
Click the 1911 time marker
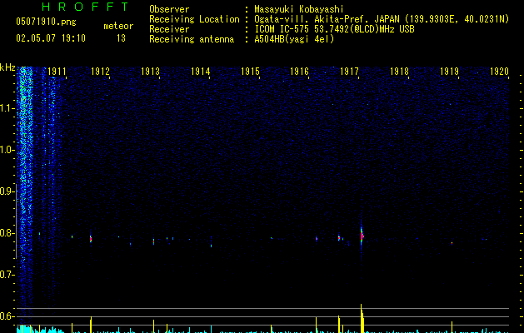tap(57, 72)
